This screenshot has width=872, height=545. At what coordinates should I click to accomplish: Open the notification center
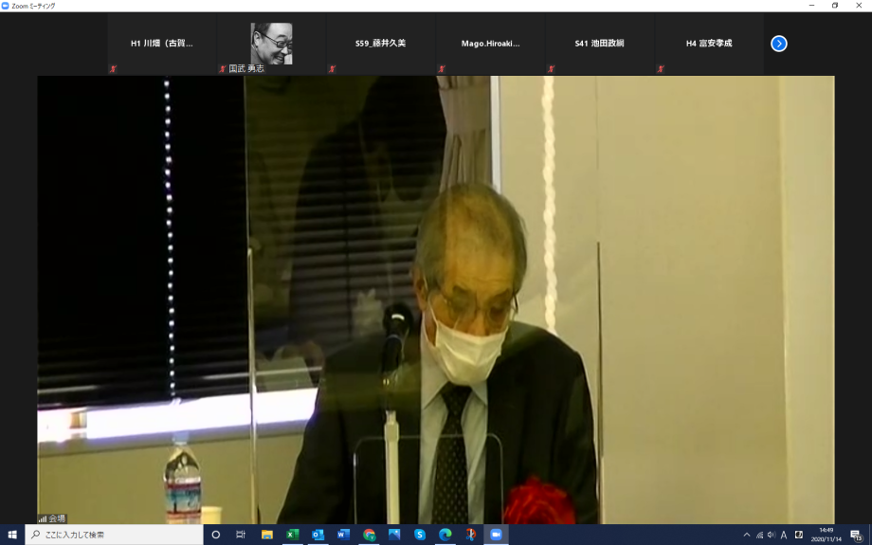coord(856,535)
